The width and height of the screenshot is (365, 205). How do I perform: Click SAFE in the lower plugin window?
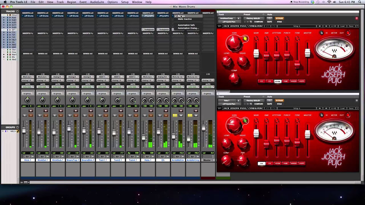pyautogui.click(x=269, y=104)
